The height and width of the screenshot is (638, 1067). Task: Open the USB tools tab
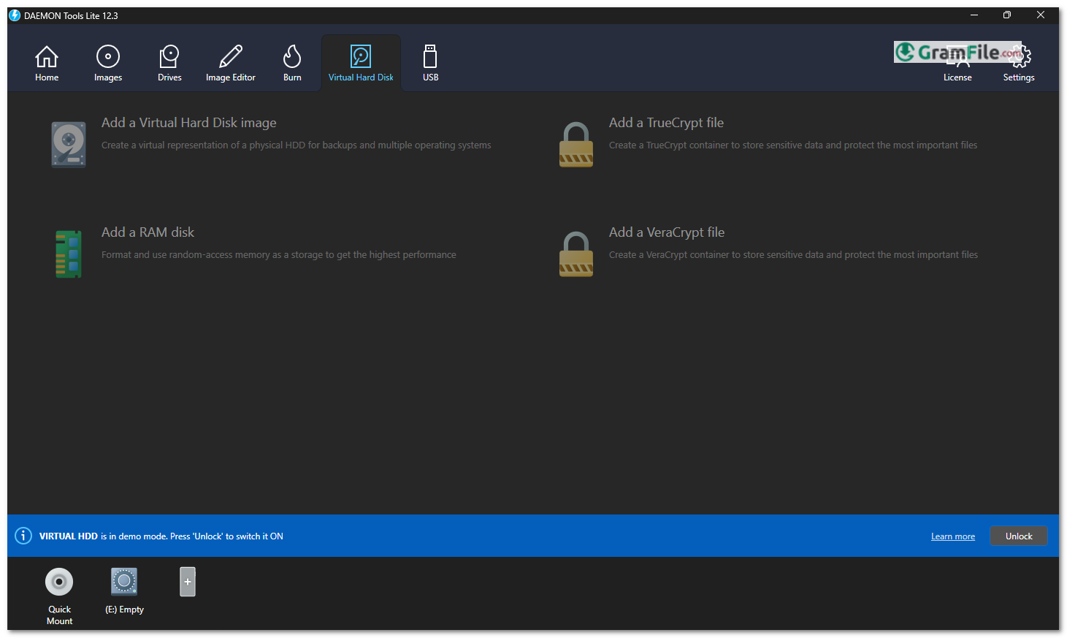point(430,63)
